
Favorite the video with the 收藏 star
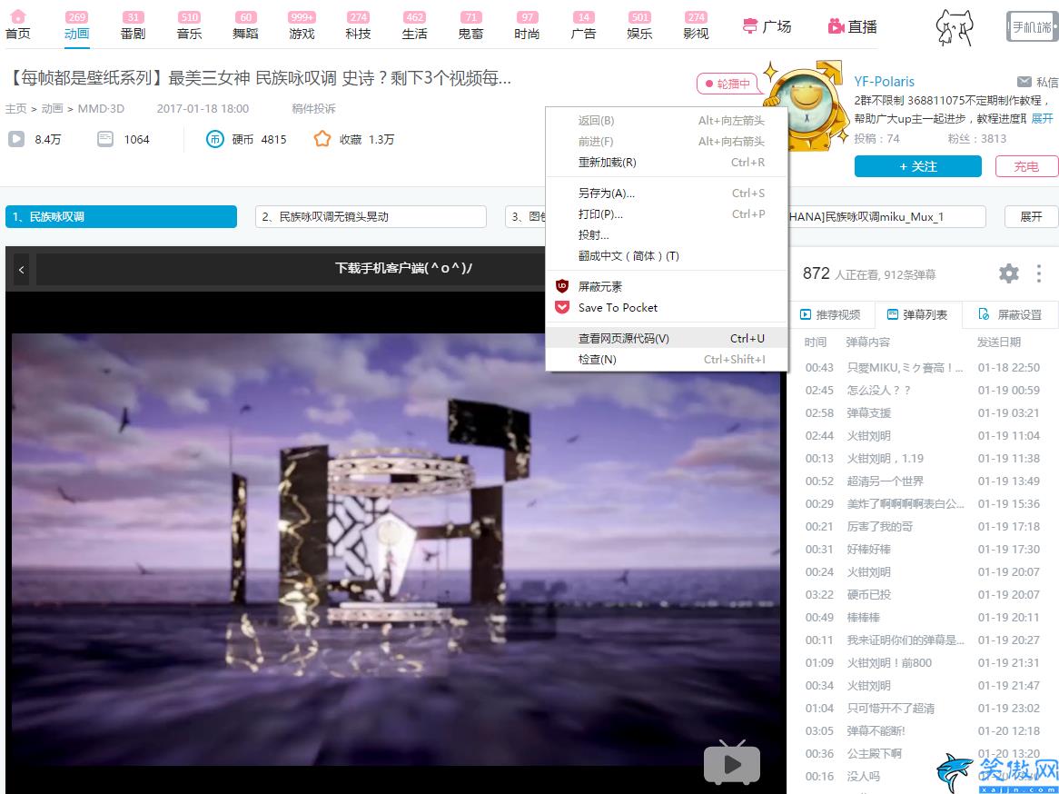[x=322, y=139]
